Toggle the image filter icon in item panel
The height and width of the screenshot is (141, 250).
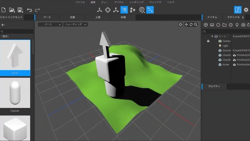pos(212,25)
